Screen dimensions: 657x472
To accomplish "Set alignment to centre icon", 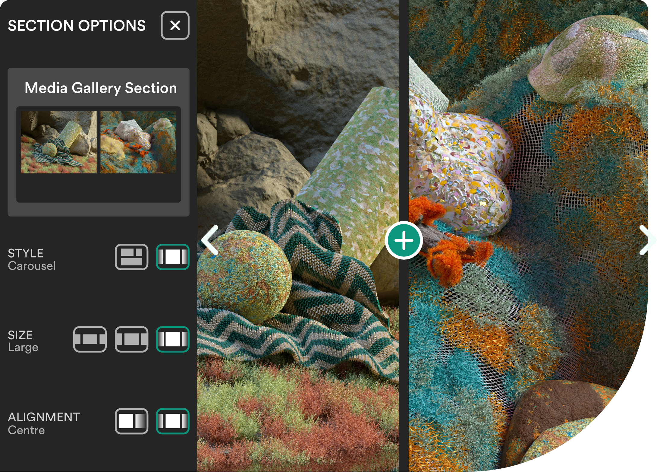I will point(173,421).
